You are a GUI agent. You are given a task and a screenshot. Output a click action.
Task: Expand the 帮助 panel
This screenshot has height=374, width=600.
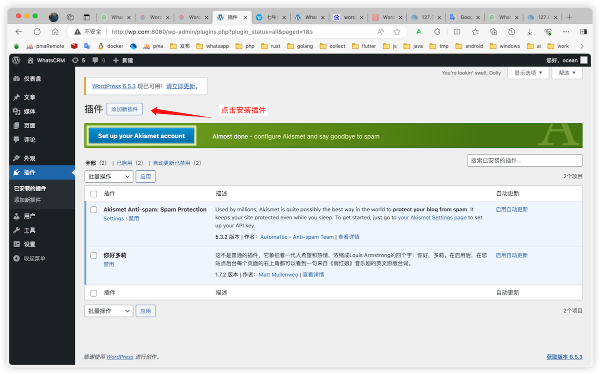point(567,73)
